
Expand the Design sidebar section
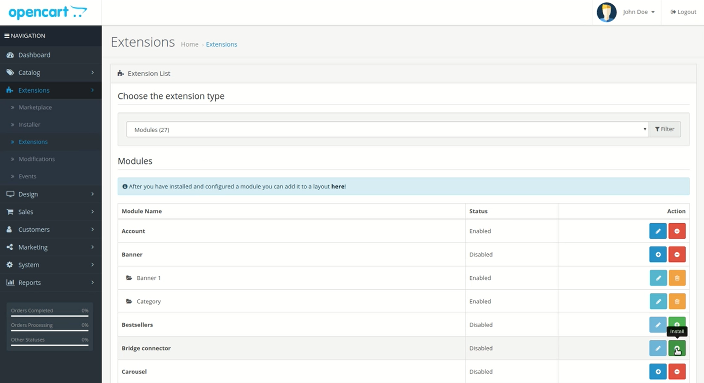(x=50, y=194)
